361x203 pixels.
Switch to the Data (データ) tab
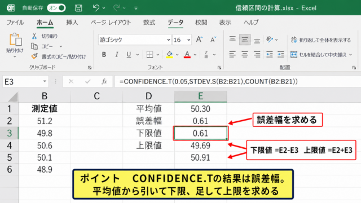[x=175, y=23]
